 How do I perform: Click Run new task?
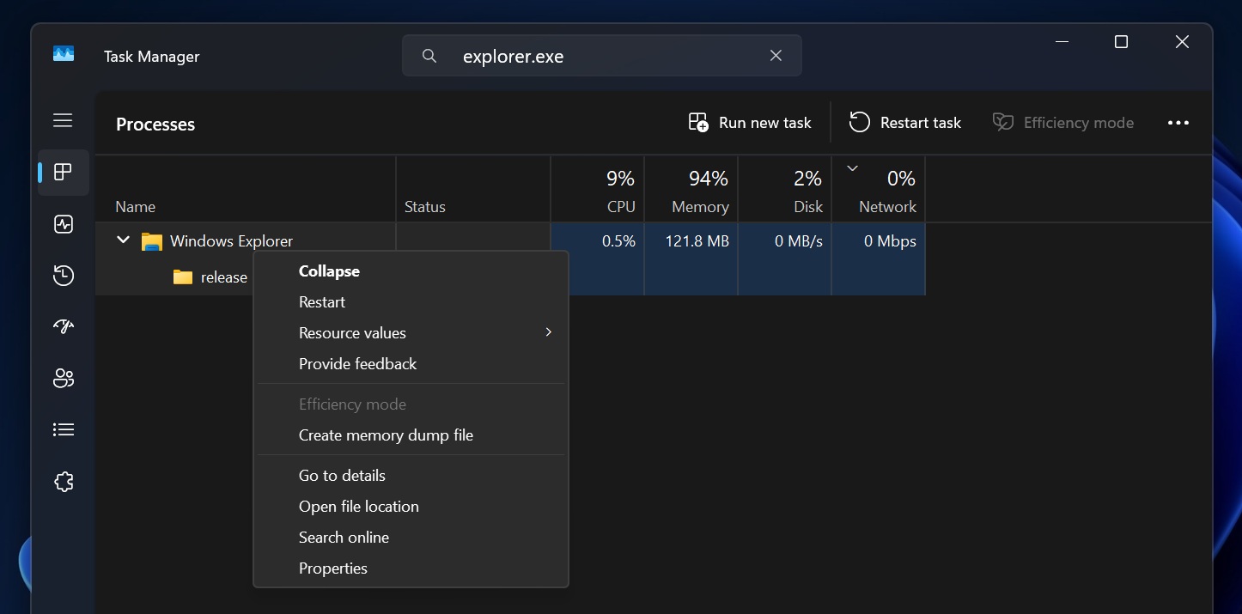pyautogui.click(x=748, y=122)
